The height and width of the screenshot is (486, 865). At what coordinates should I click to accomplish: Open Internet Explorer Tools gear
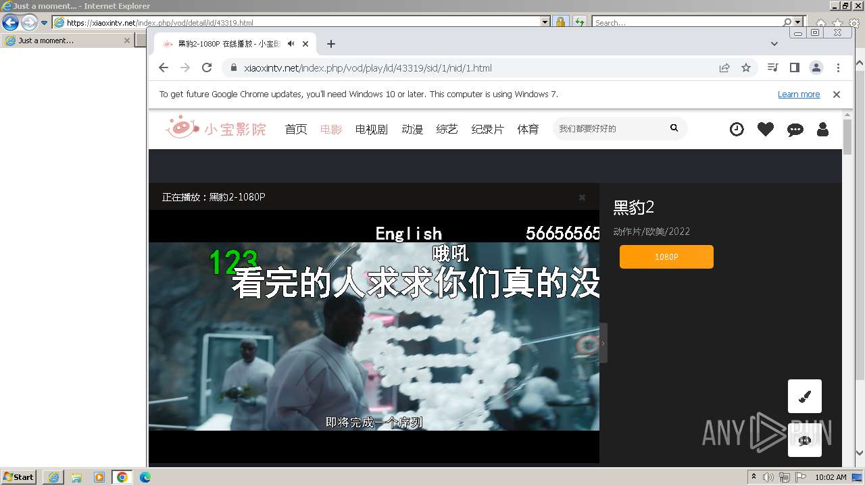(854, 23)
